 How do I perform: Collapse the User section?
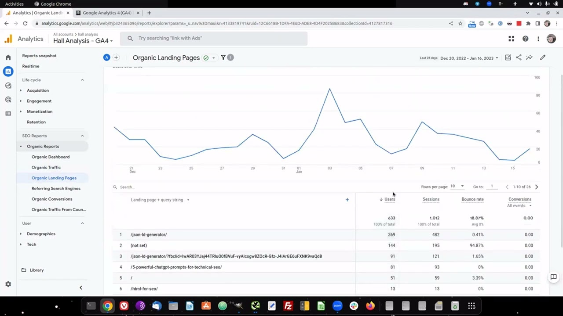[x=82, y=223]
